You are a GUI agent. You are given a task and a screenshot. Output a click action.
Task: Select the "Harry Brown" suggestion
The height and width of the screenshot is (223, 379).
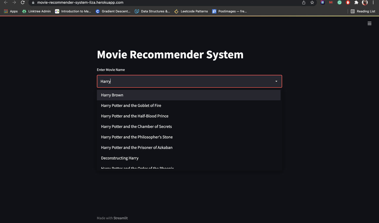coord(112,95)
